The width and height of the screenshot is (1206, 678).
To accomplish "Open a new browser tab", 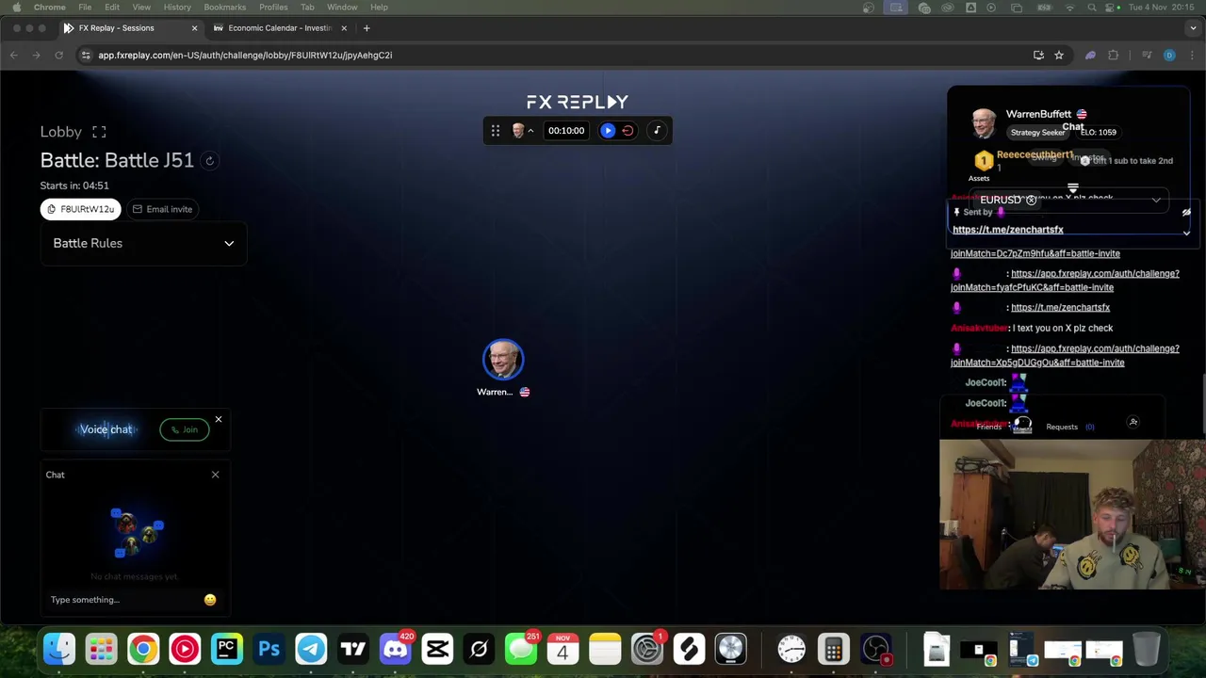I will tap(367, 28).
